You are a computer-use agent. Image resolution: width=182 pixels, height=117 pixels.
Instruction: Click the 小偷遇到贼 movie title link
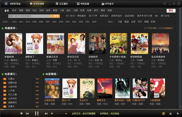click(155, 100)
